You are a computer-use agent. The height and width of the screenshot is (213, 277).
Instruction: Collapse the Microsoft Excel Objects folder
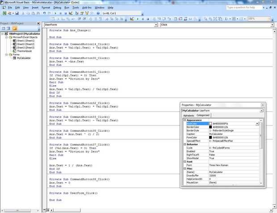pos(6,37)
